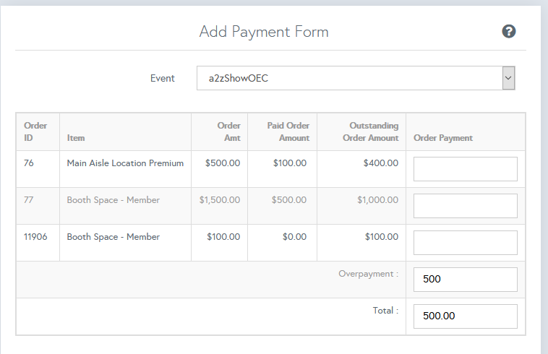Click Booth Space - Member in order 11906
Image resolution: width=548 pixels, height=354 pixels.
pyautogui.click(x=114, y=237)
